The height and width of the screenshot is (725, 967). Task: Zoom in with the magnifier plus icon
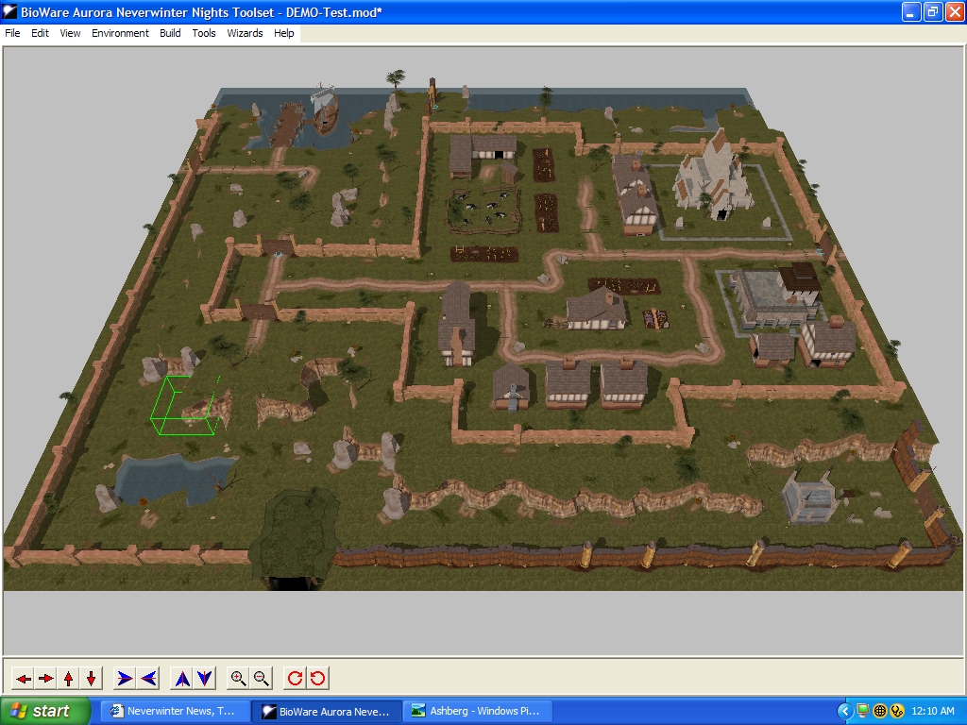pyautogui.click(x=238, y=678)
